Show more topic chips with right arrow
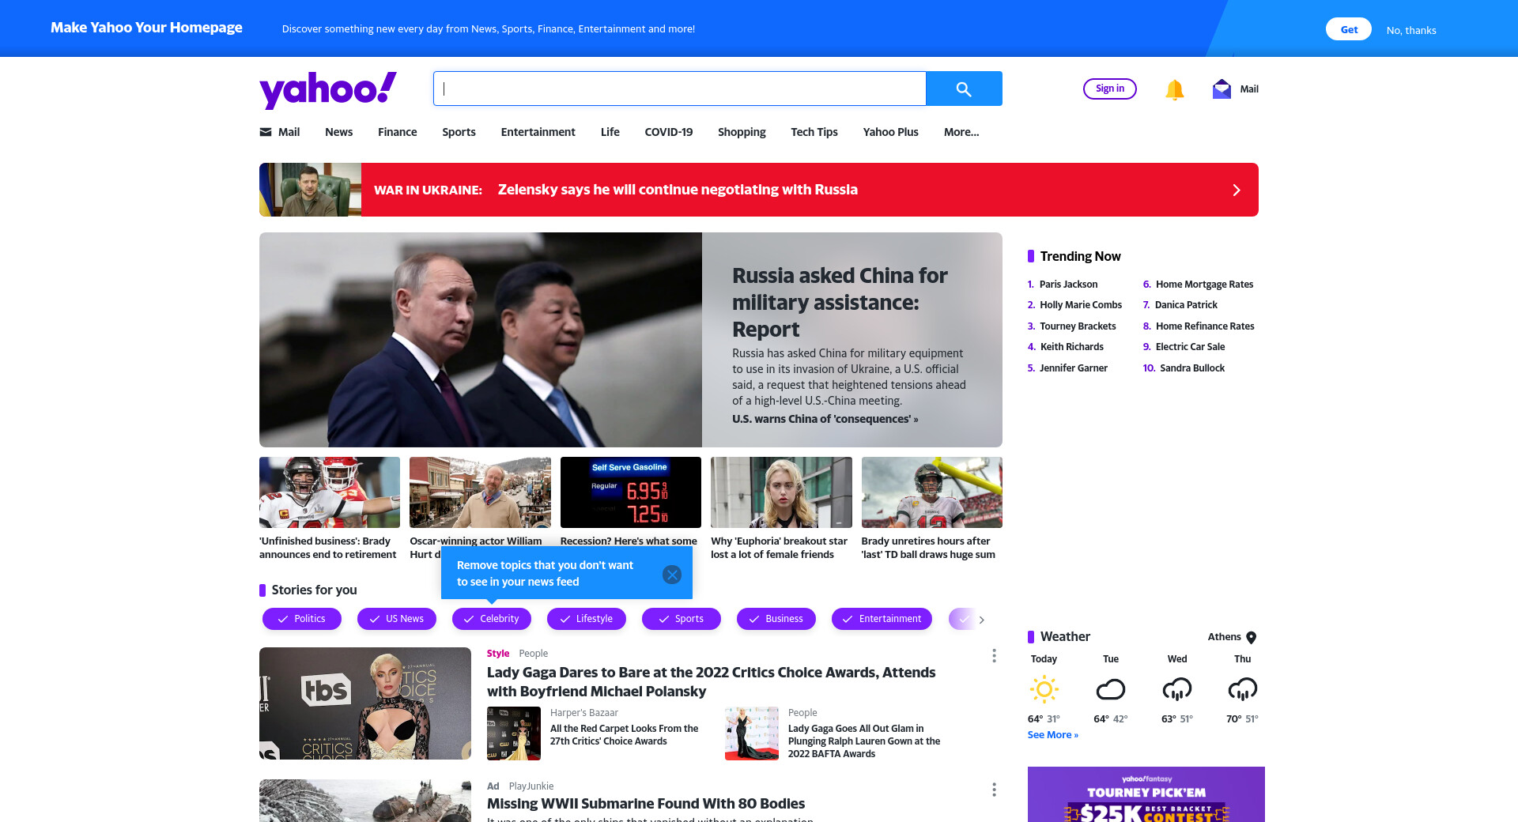The height and width of the screenshot is (822, 1518). 982,620
